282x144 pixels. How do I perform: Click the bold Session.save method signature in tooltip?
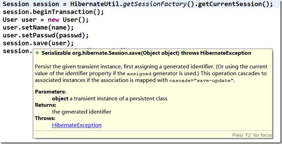146,53
